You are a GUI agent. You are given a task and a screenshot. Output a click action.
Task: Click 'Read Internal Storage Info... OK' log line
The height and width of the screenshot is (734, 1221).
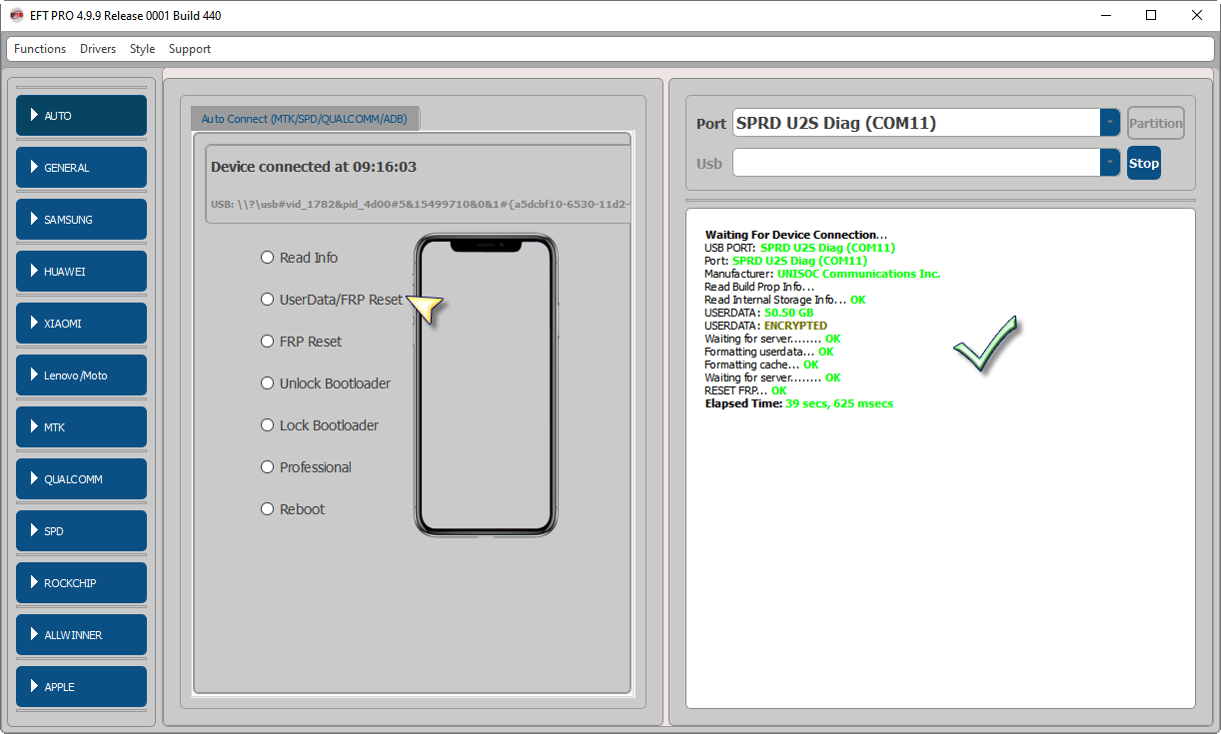[784, 300]
